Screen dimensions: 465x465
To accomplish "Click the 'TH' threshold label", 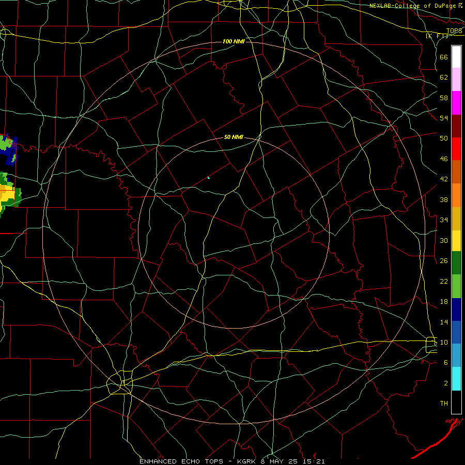I will (444, 404).
